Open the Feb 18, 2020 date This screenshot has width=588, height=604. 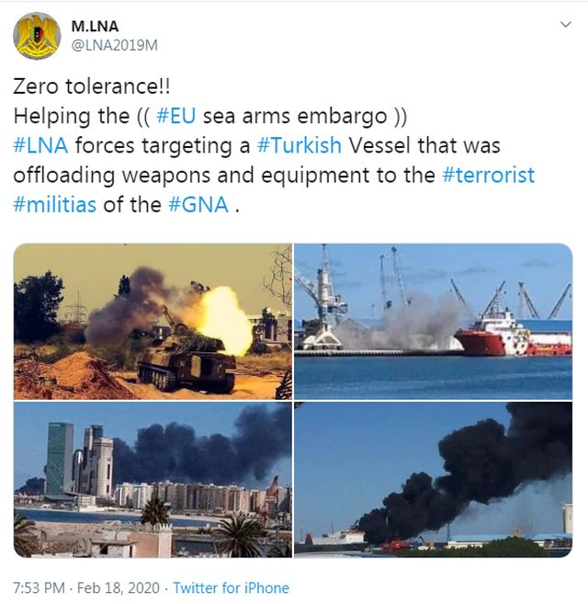point(119,587)
